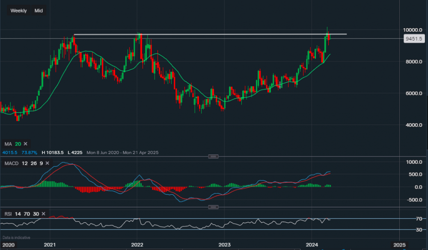This screenshot has height=250, width=428.
Task: Open the Mid price type dropdown
Action: click(x=39, y=11)
